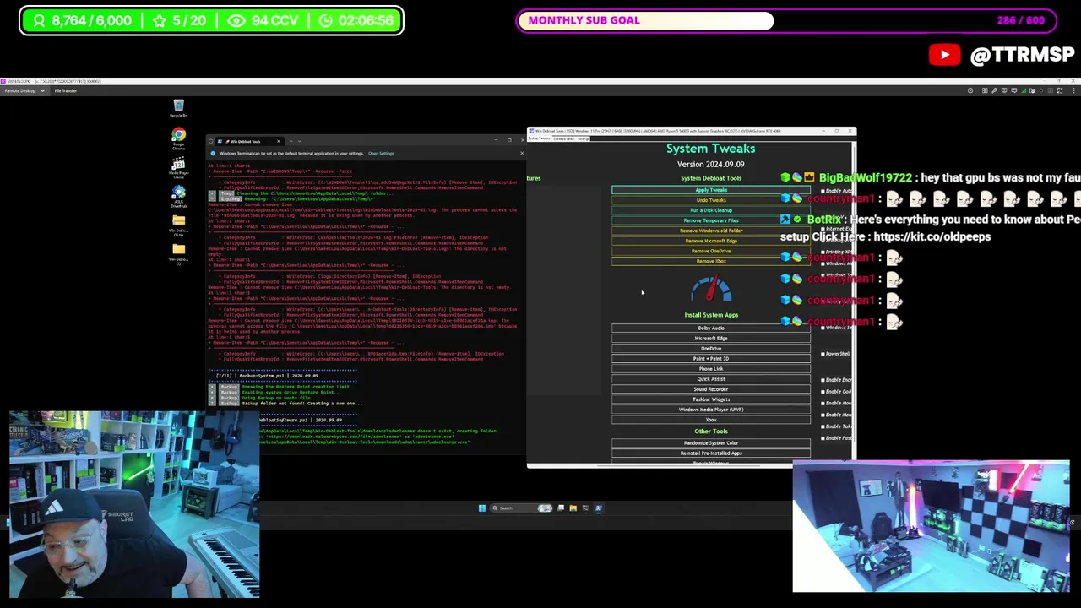The image size is (1081, 608).
Task: Click the Remove Microsoft Edge button
Action: point(711,241)
